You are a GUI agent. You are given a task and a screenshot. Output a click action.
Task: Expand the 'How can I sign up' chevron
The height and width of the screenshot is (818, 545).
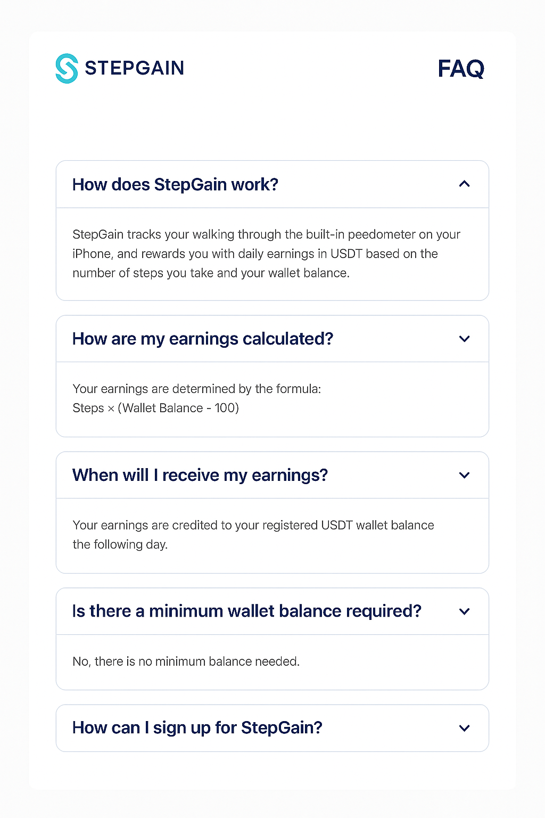[x=464, y=728]
